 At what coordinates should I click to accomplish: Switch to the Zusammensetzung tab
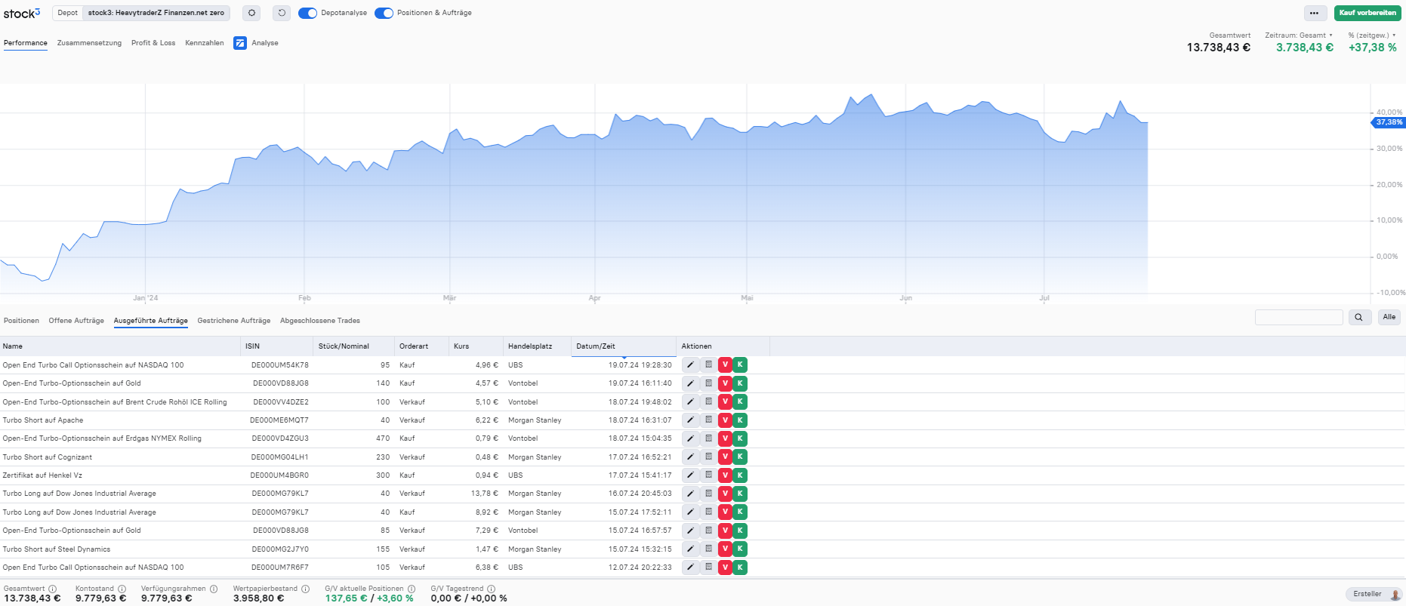point(89,43)
